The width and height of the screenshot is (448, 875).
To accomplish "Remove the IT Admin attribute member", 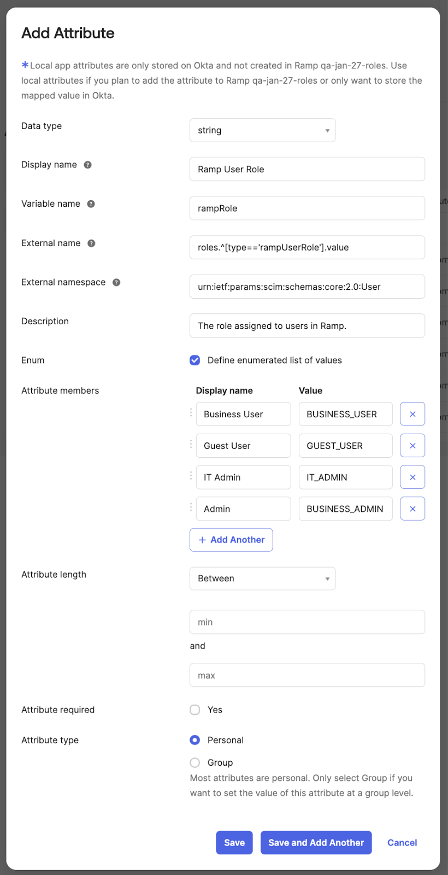I will [x=412, y=477].
